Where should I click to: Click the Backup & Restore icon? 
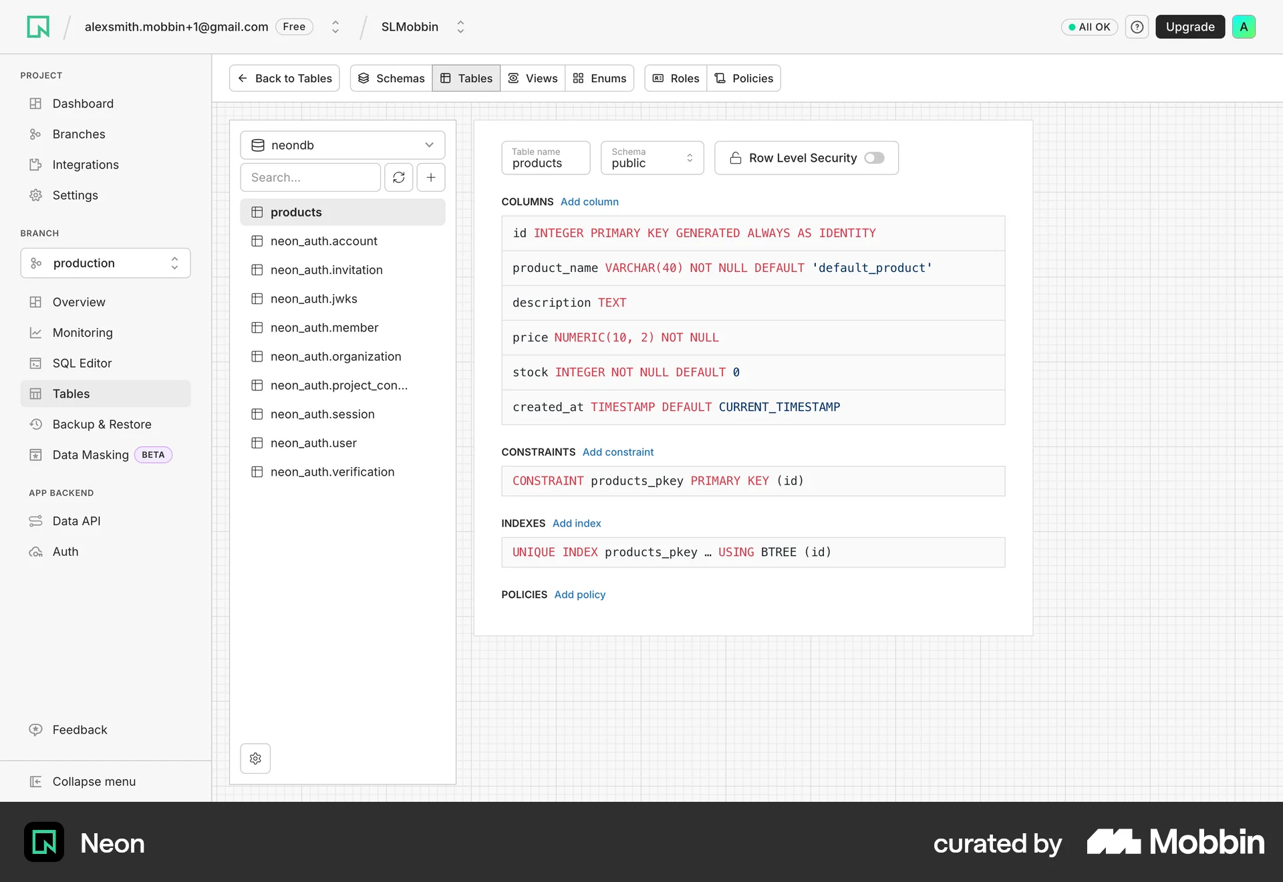pyautogui.click(x=35, y=424)
